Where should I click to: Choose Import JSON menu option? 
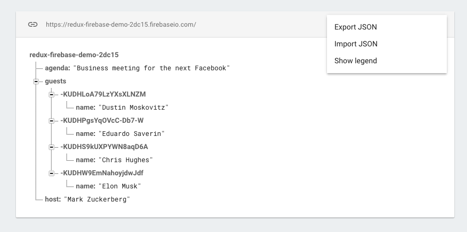click(x=356, y=44)
